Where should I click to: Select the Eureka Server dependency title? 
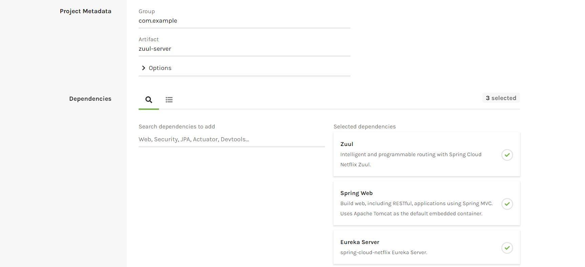coord(360,242)
